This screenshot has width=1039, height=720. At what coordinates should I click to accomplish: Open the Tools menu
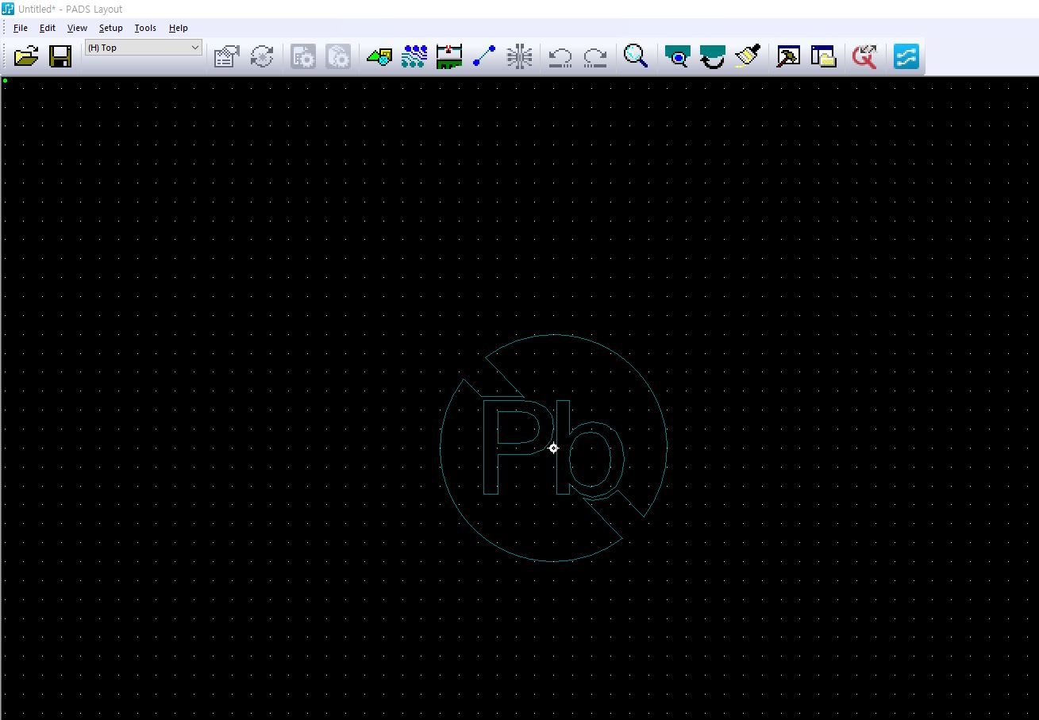pyautogui.click(x=145, y=28)
